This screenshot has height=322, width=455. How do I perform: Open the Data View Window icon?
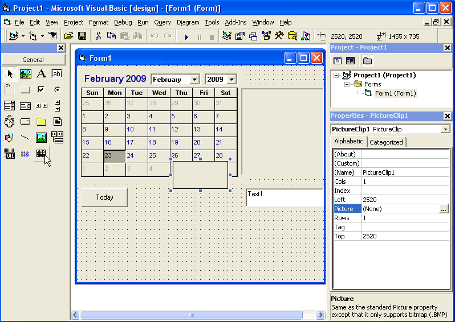pos(292,36)
